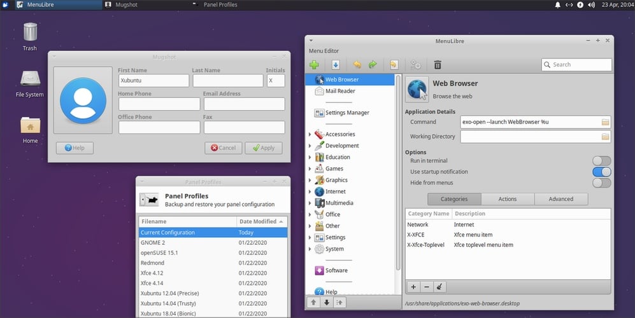Switch to Mugshot in the taskbar
This screenshot has height=318, width=635.
click(145, 5)
